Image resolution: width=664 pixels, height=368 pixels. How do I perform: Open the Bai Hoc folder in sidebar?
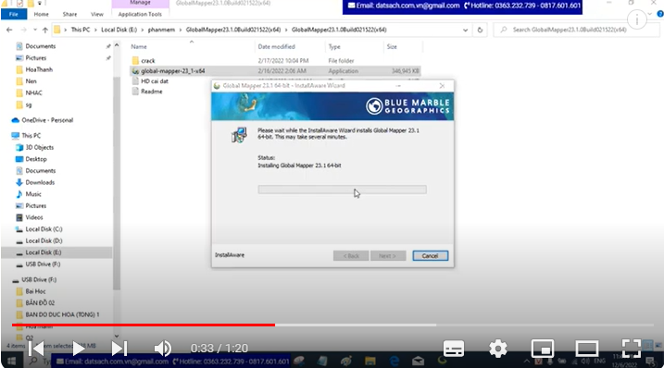pyautogui.click(x=35, y=291)
